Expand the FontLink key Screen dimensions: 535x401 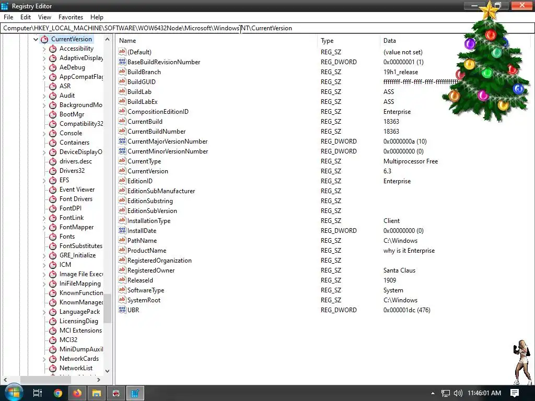pos(44,218)
